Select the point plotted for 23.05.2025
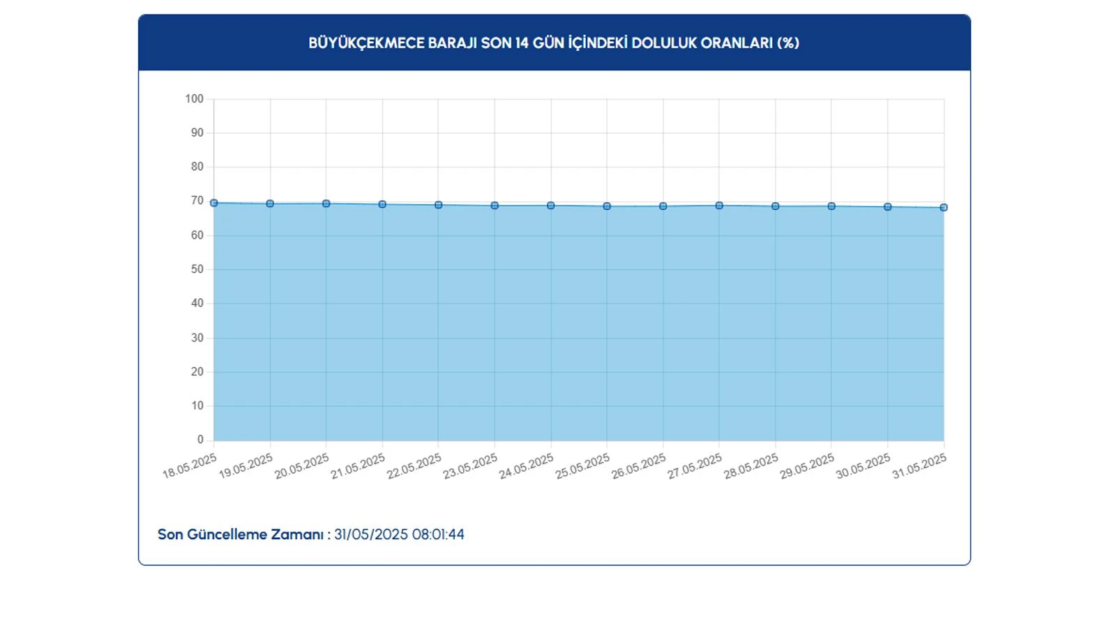 pos(495,206)
